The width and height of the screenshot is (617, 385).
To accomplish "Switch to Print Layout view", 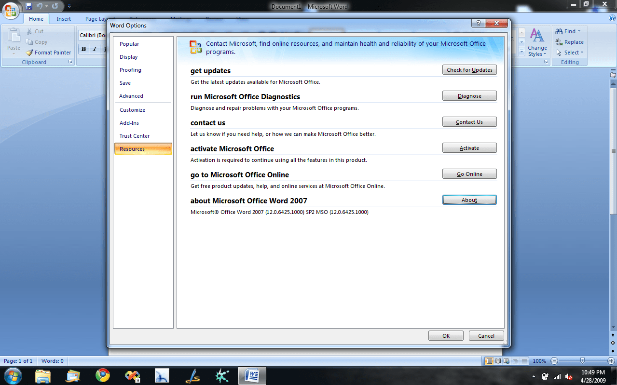I will coord(489,361).
